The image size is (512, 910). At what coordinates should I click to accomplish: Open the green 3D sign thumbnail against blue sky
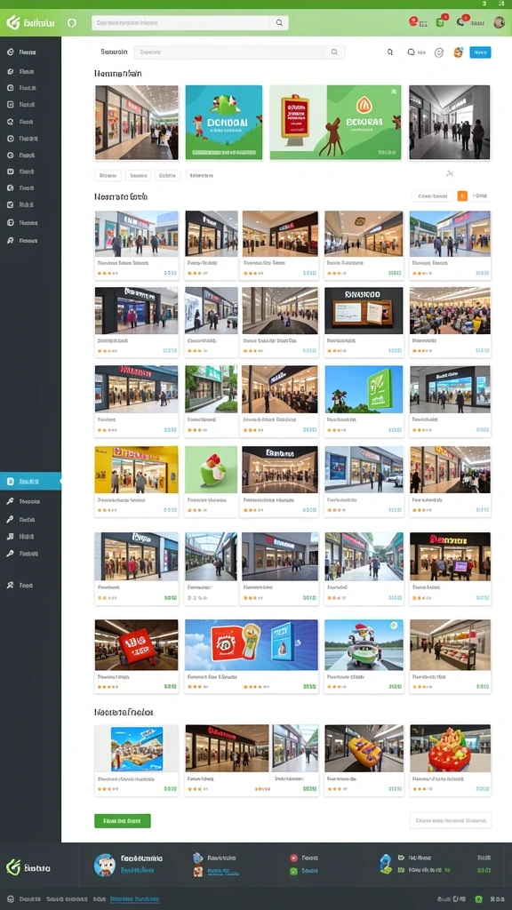(x=364, y=389)
